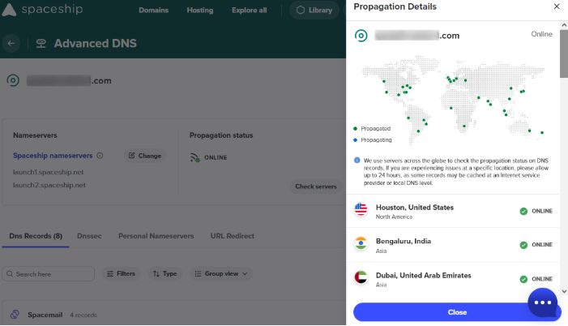The height and width of the screenshot is (326, 568).
Task: Click the Spacemail group icon
Action: pyautogui.click(x=14, y=314)
